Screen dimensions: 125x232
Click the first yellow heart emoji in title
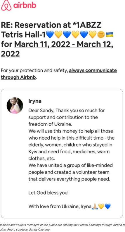[59, 35]
